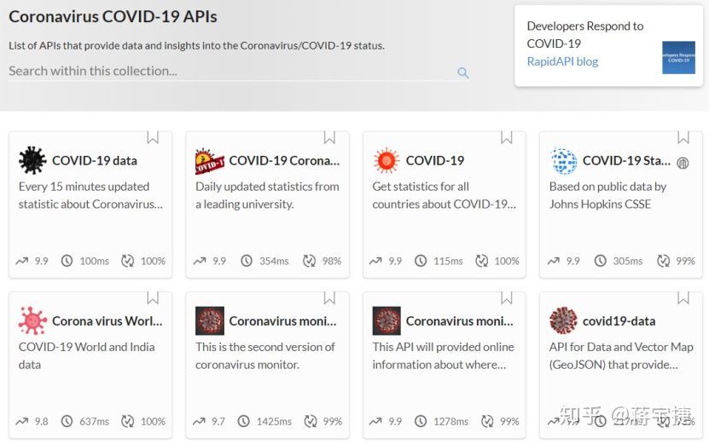Click the covid19-data virus icon
This screenshot has height=444, width=709.
563,321
